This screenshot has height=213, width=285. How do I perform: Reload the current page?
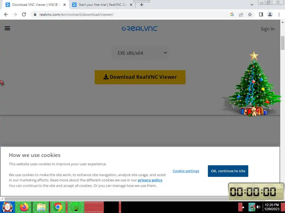(24, 14)
